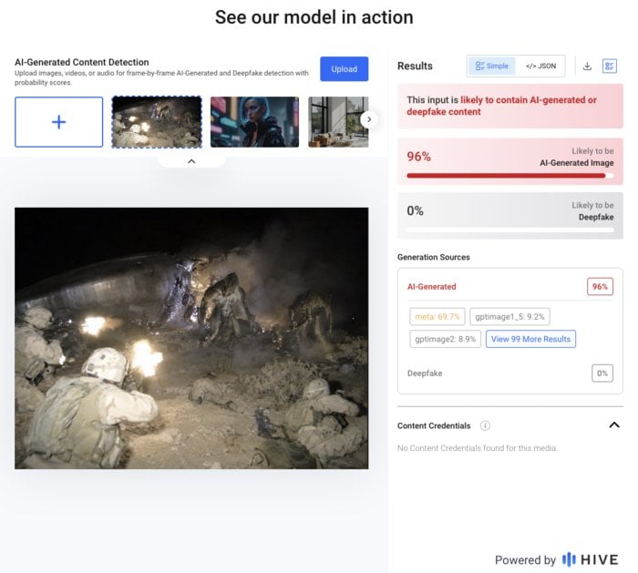Select the blue-haired woman sample thumbnail
This screenshot has width=638, height=573.
[254, 122]
